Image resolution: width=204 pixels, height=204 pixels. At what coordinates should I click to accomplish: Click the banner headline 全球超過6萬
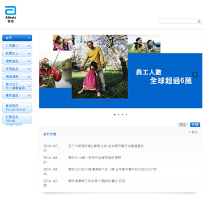pos(171,81)
